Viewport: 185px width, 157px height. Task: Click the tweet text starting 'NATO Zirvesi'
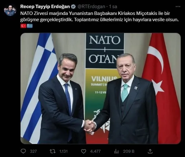click(x=100, y=17)
